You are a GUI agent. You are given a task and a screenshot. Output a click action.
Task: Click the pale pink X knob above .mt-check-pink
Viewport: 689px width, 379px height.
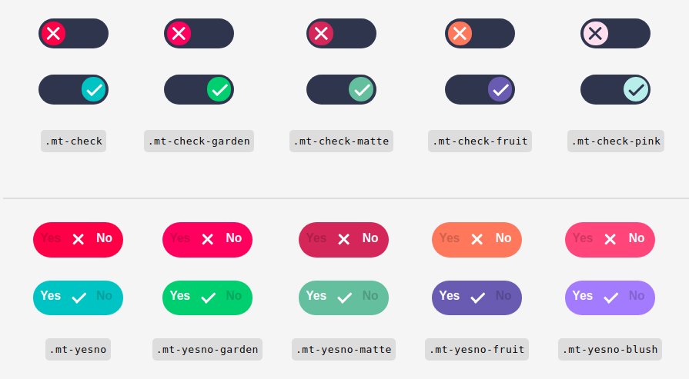point(595,33)
